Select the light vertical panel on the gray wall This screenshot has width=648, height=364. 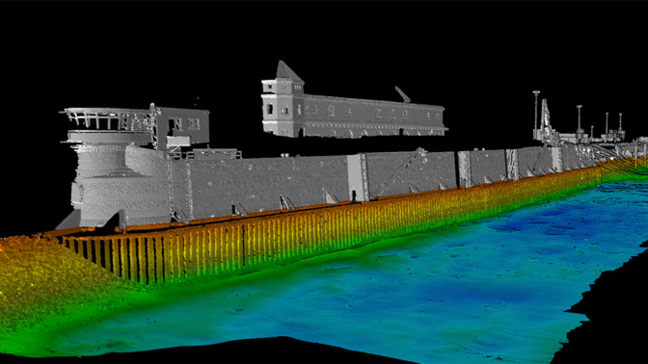click(x=357, y=177)
